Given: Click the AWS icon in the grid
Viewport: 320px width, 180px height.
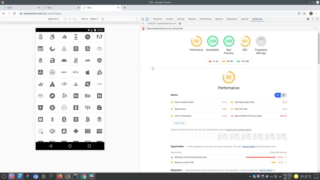Looking at the screenshot, I should pyautogui.click(x=40, y=96).
